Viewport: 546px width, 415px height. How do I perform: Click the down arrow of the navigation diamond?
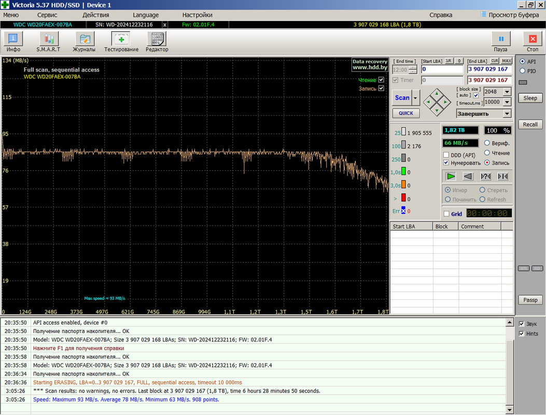(x=437, y=111)
